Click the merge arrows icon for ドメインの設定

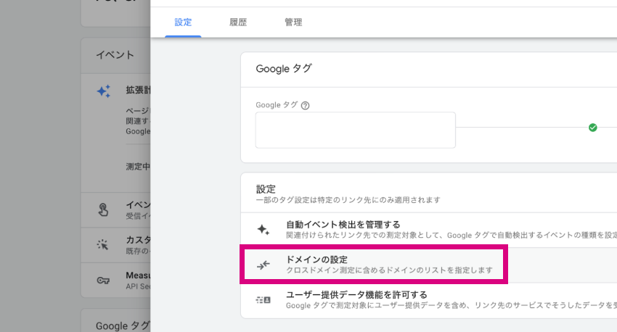coord(263,265)
